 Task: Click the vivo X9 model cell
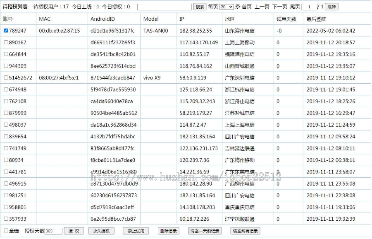pyautogui.click(x=152, y=78)
